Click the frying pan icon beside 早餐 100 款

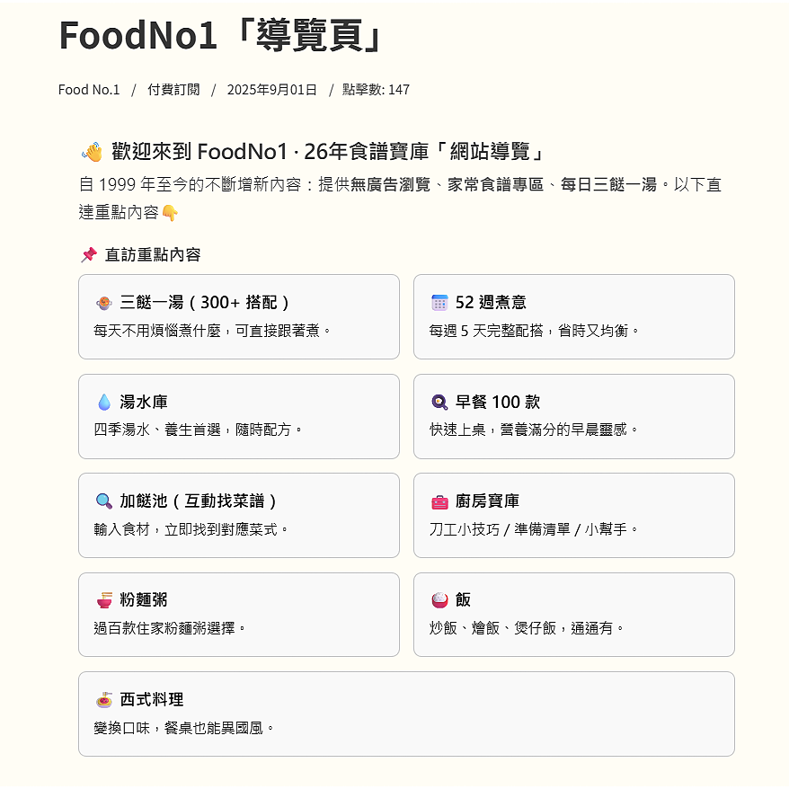[439, 402]
